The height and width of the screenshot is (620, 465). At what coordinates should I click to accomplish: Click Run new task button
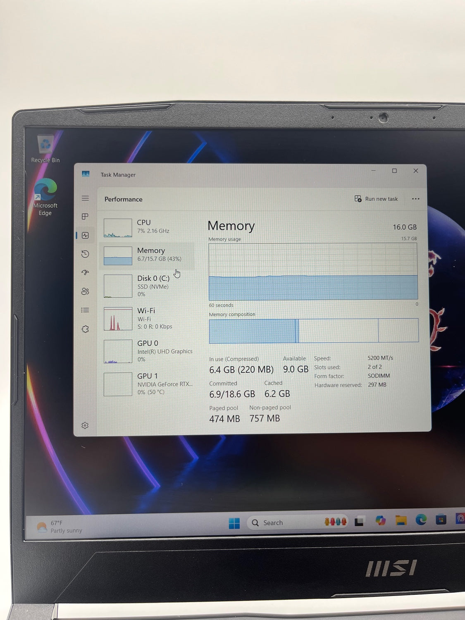(376, 199)
